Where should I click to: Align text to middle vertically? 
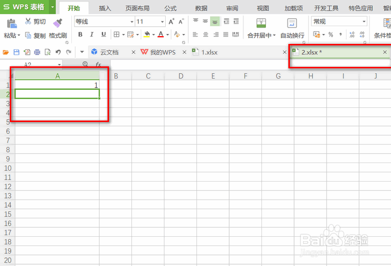tap(205, 21)
